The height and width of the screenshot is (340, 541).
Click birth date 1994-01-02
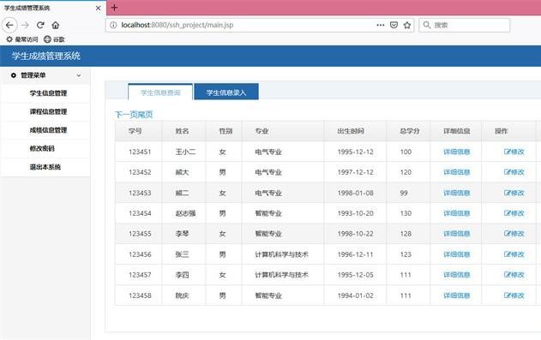pos(355,295)
